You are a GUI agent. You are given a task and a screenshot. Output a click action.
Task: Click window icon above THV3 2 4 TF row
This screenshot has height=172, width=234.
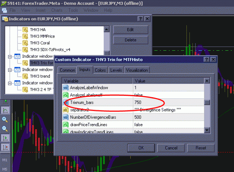pyautogui.click(x=17, y=83)
